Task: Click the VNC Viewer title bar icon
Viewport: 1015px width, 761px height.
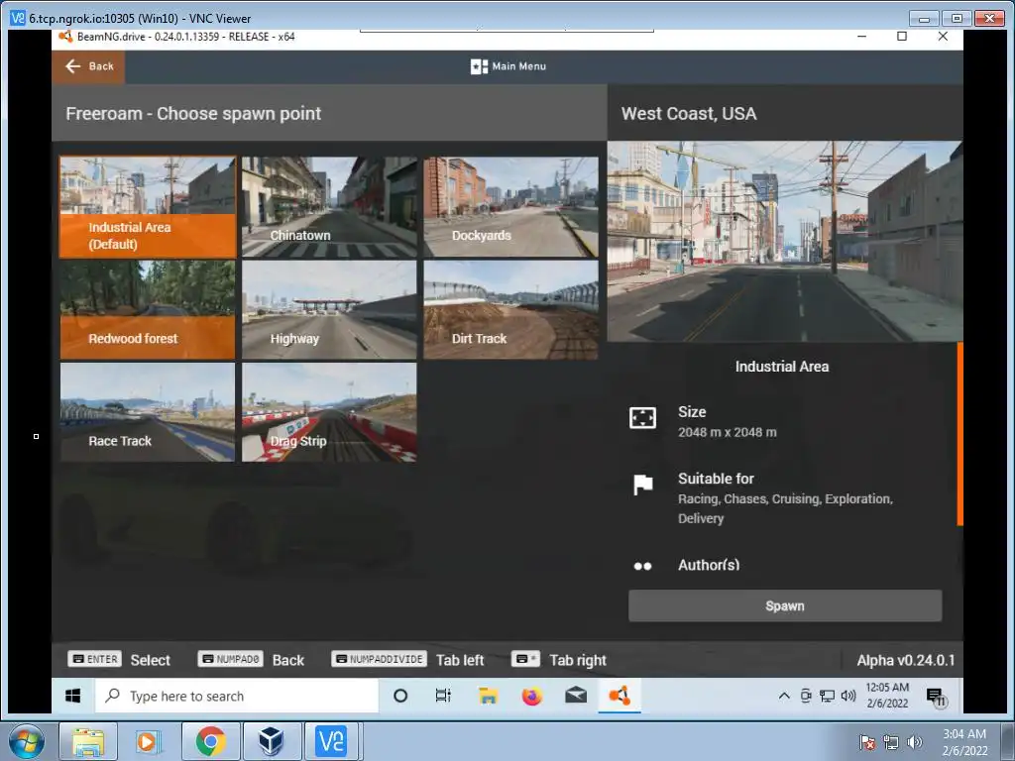Action: click(x=18, y=18)
